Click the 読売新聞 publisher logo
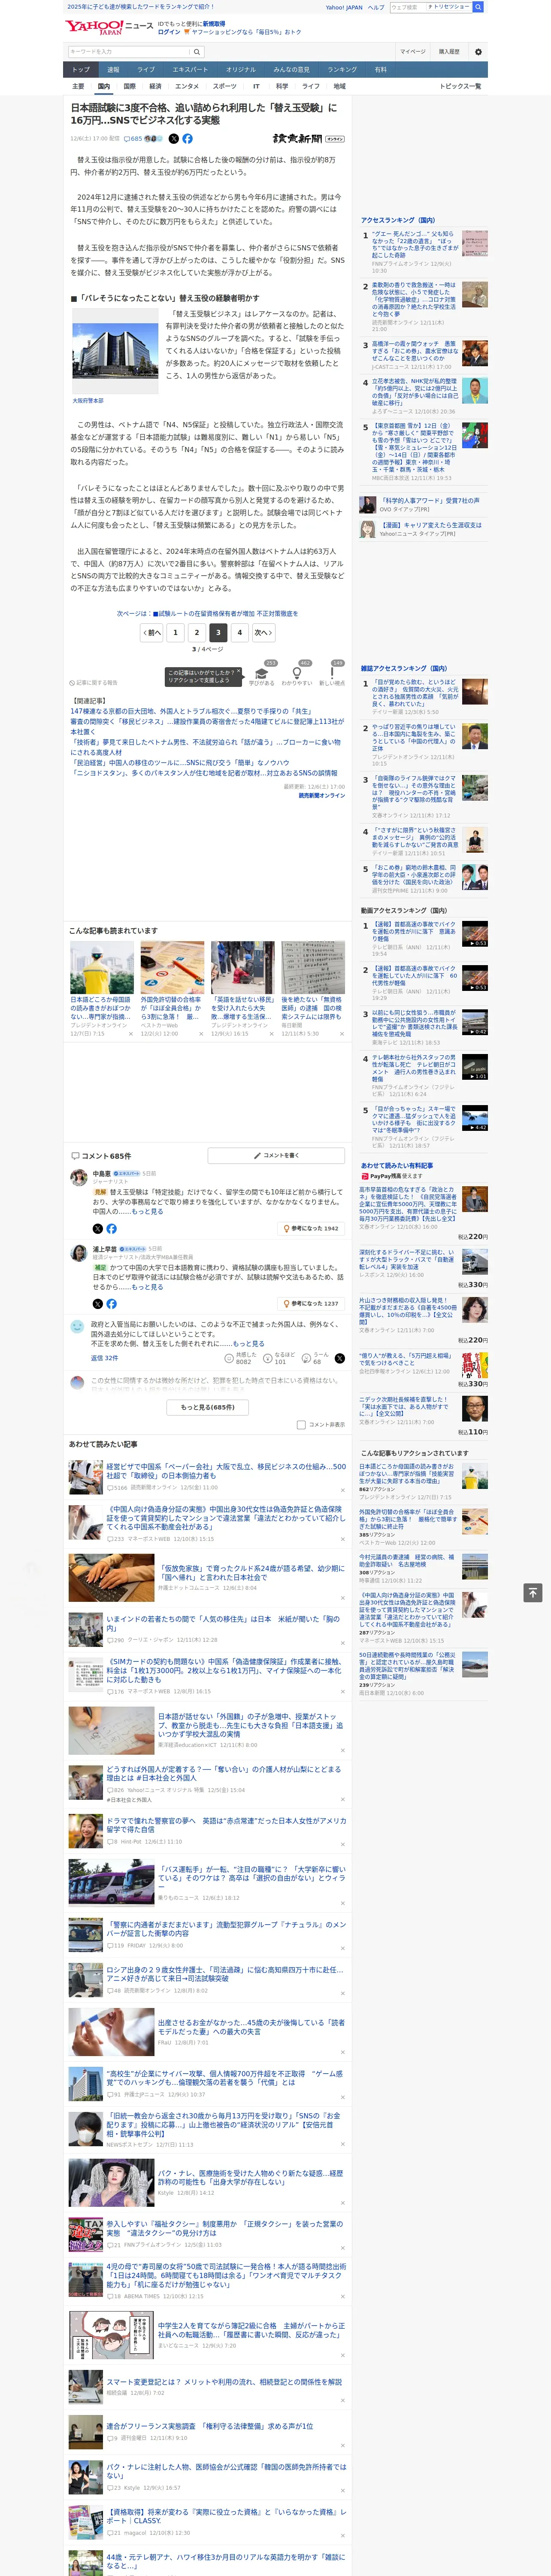The width and height of the screenshot is (551, 2576). coord(308,139)
